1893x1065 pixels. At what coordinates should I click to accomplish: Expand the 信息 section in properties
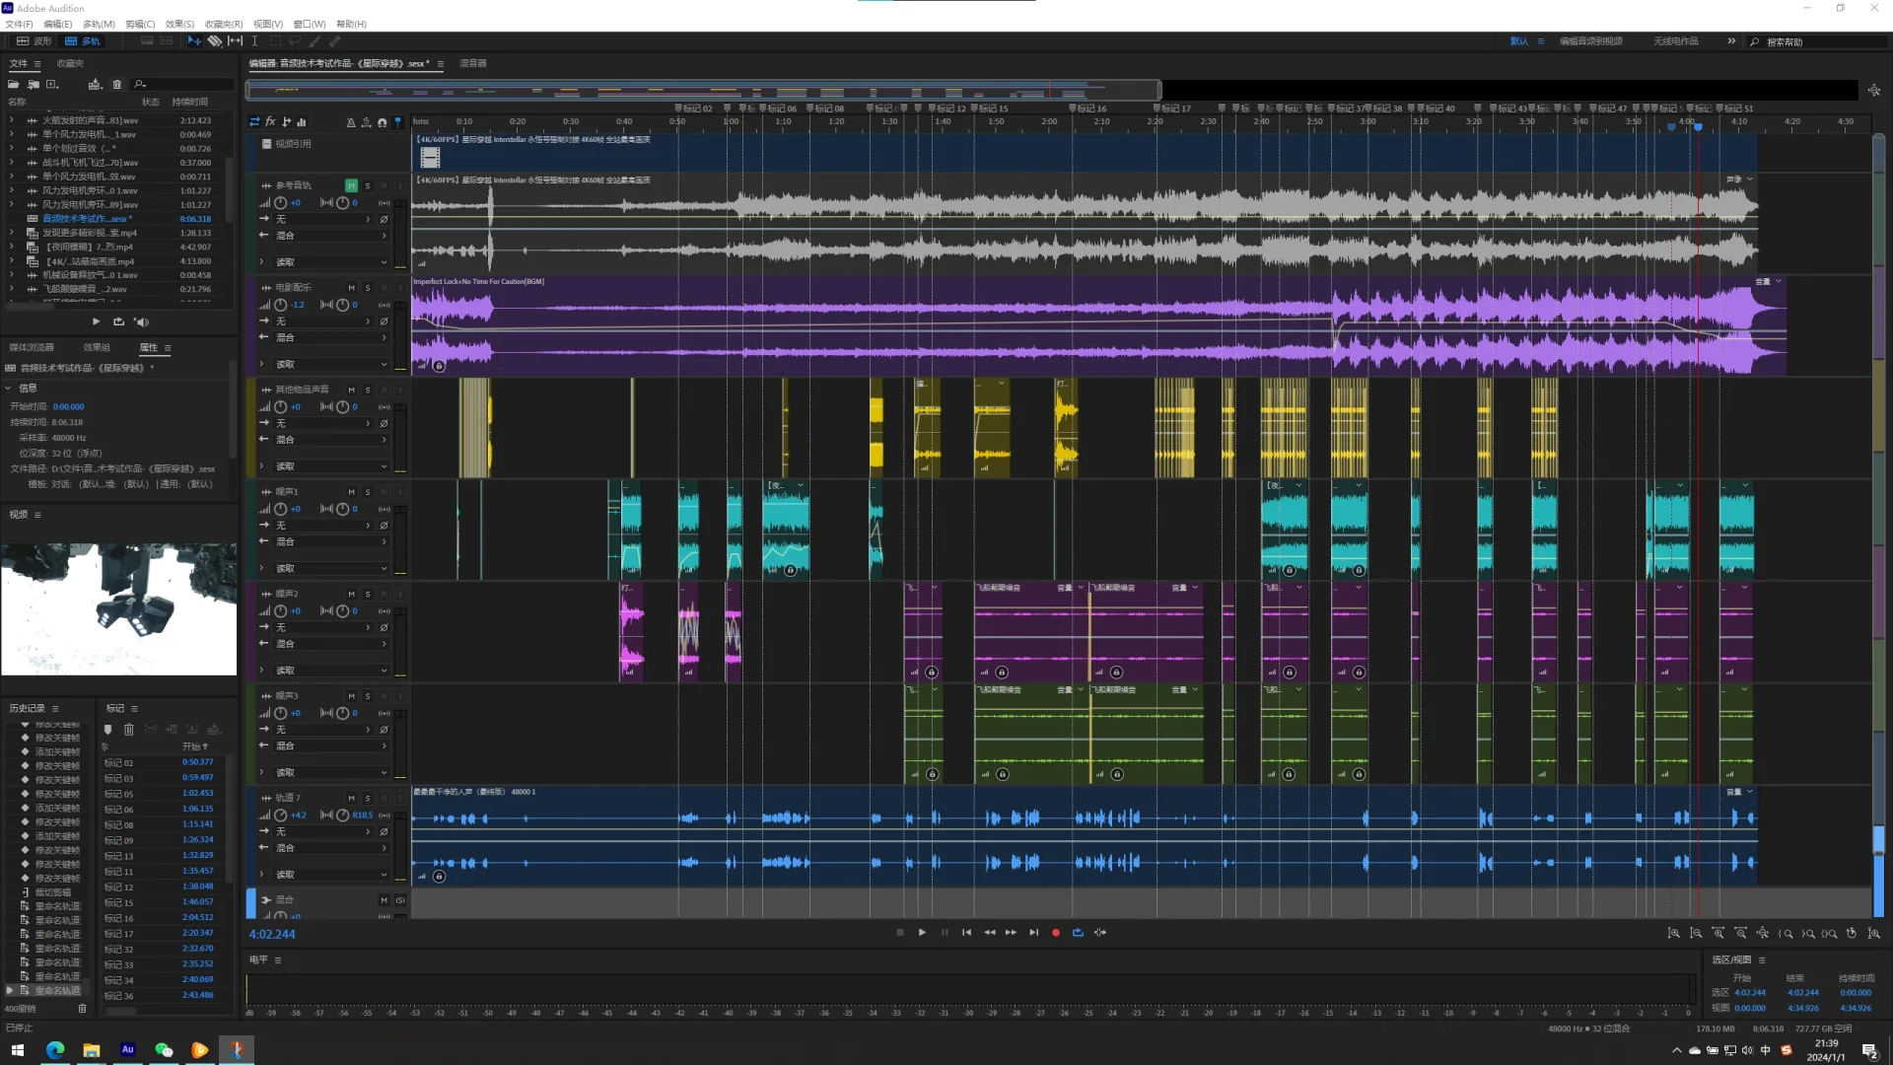pos(9,389)
